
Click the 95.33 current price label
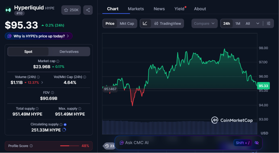click(x=263, y=86)
